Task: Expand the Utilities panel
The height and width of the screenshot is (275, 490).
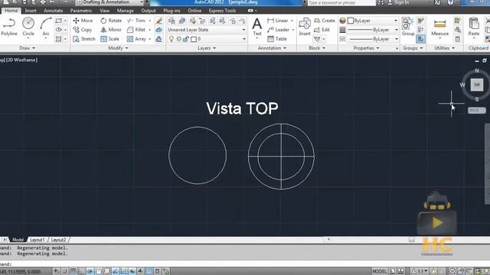Action: (444, 48)
